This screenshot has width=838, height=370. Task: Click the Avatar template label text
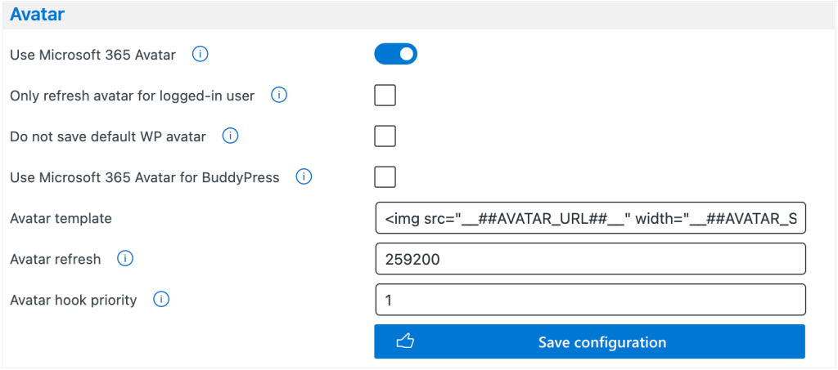(61, 219)
